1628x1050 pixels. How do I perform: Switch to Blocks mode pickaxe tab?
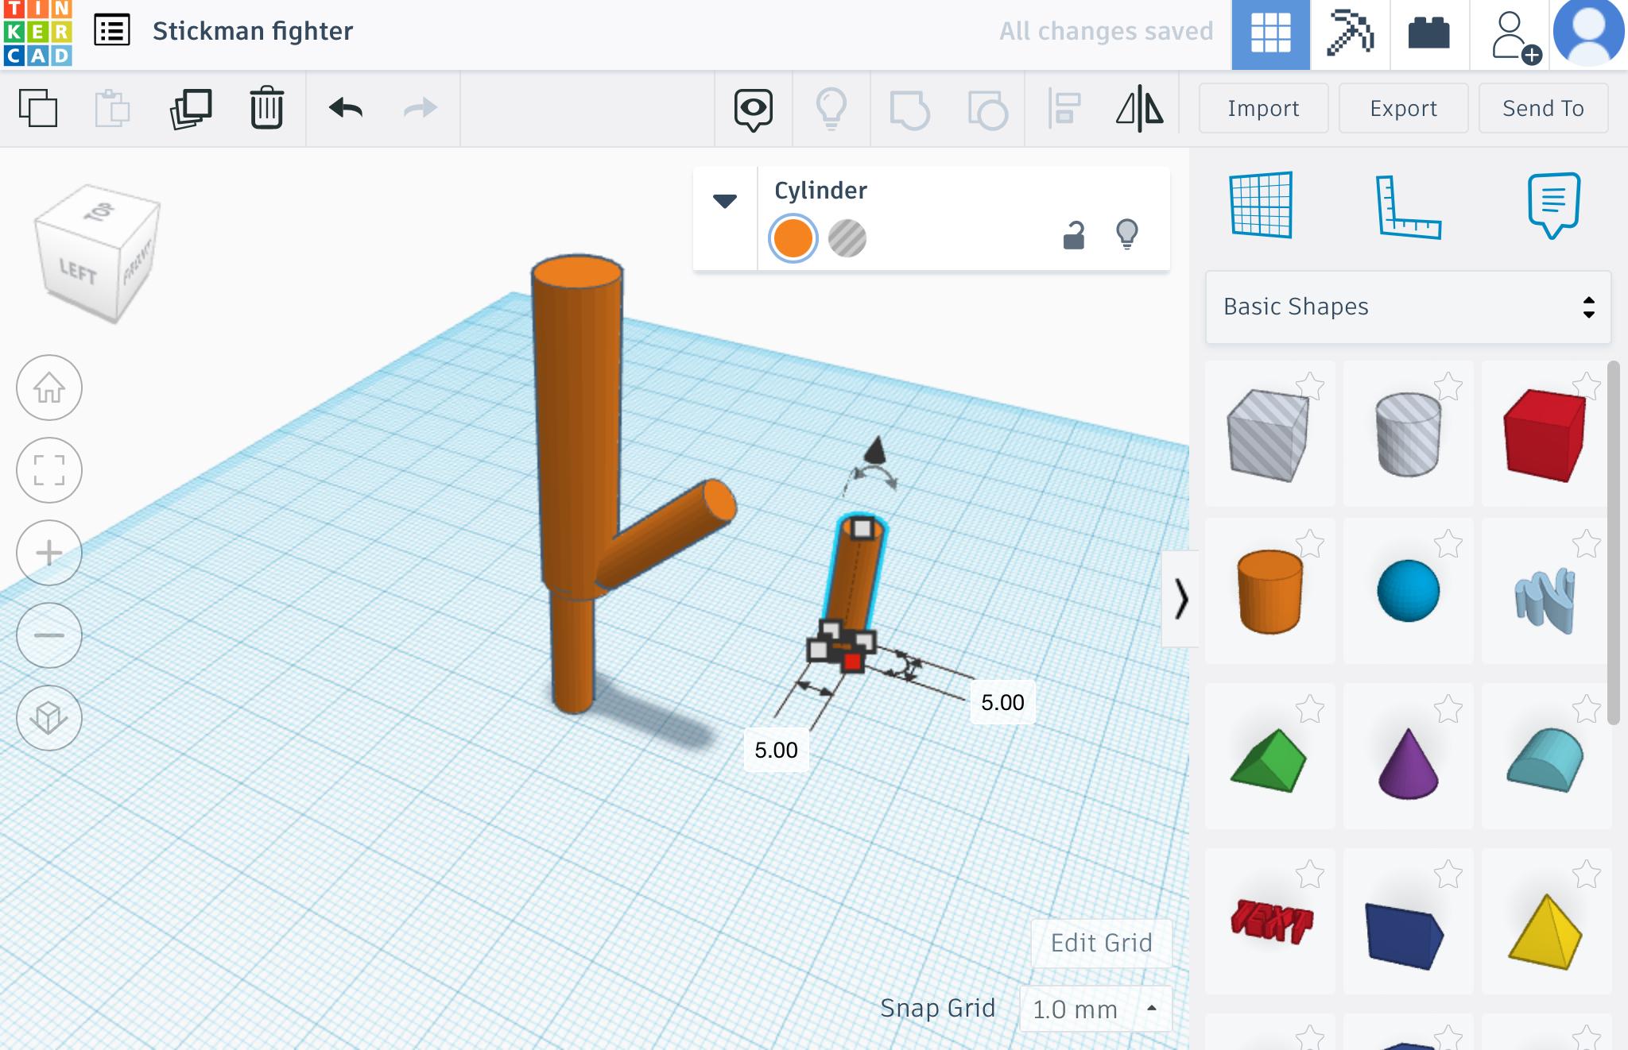coord(1350,33)
